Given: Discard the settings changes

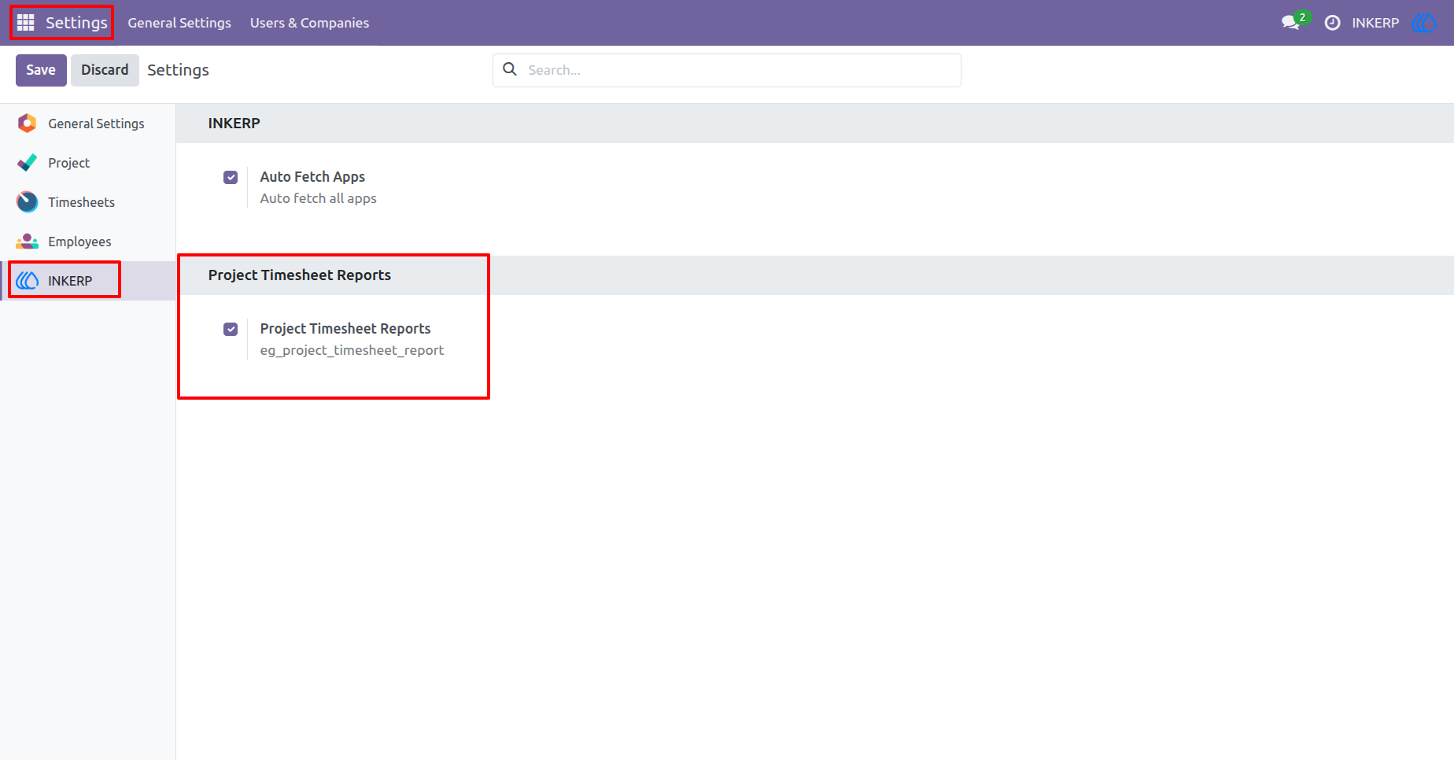Looking at the screenshot, I should point(105,70).
